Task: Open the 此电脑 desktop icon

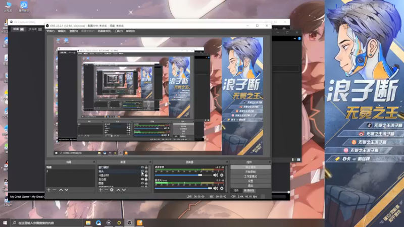Action: point(8,7)
